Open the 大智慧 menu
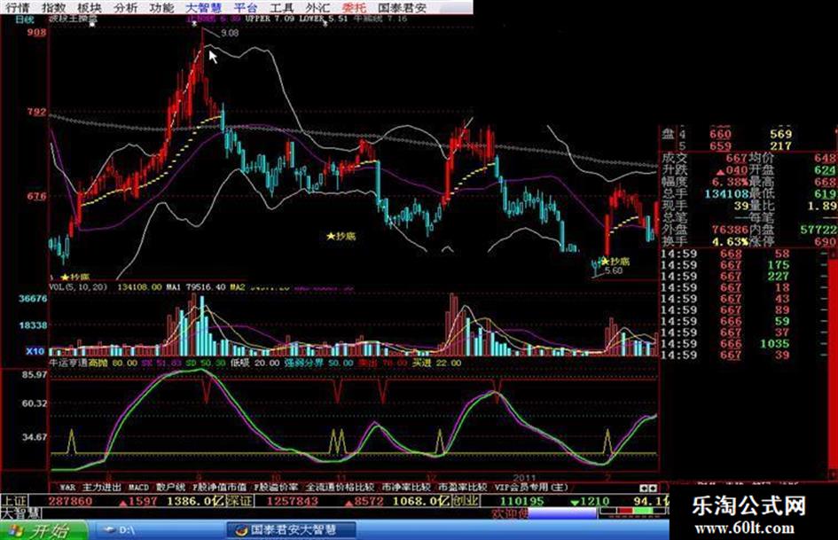The image size is (838, 540). (204, 7)
